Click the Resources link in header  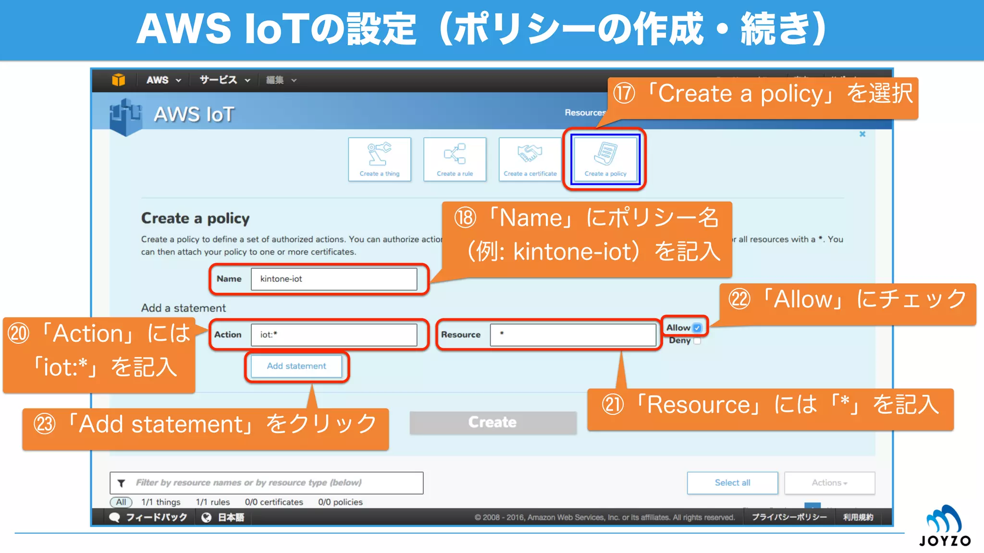[585, 113]
